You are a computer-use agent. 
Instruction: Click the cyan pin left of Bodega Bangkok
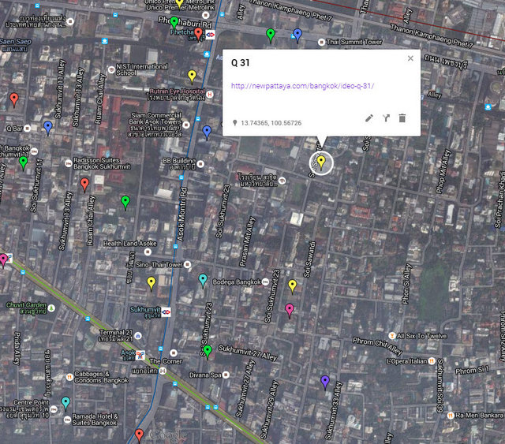203,281
